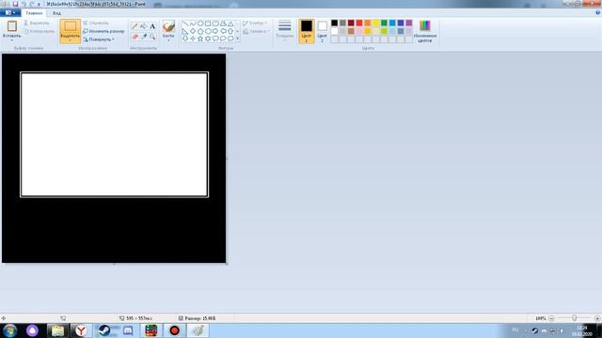
Task: Click the zoom in plus button
Action: [597, 318]
